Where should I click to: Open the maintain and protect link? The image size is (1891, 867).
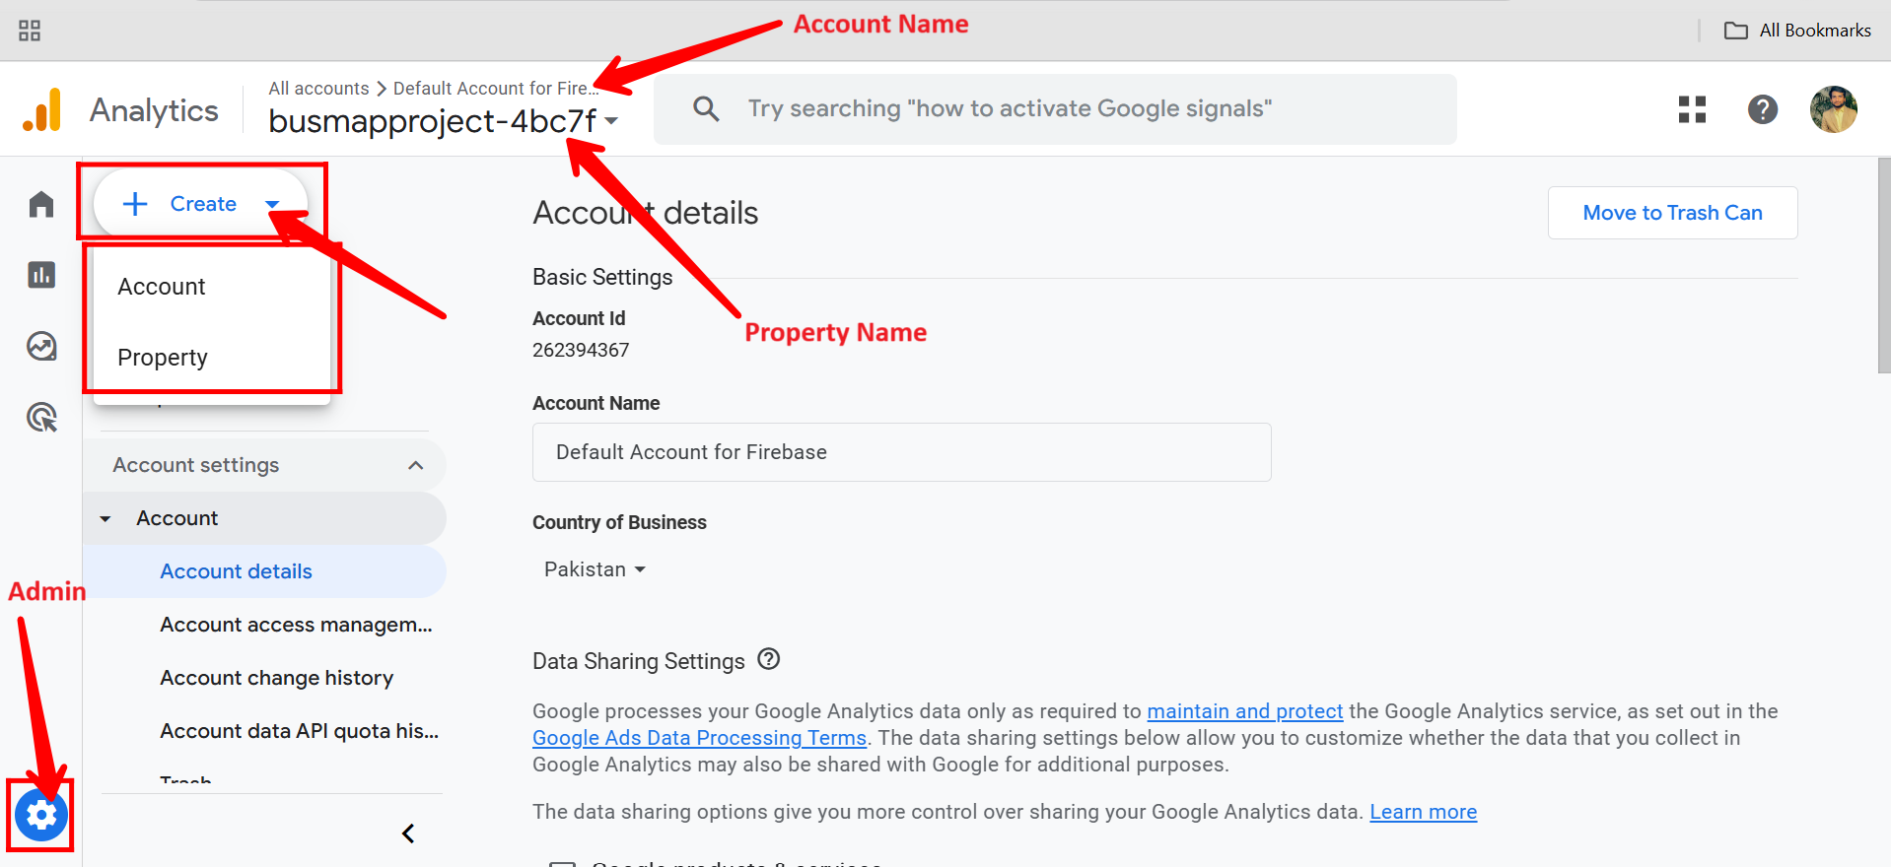tap(1244, 711)
